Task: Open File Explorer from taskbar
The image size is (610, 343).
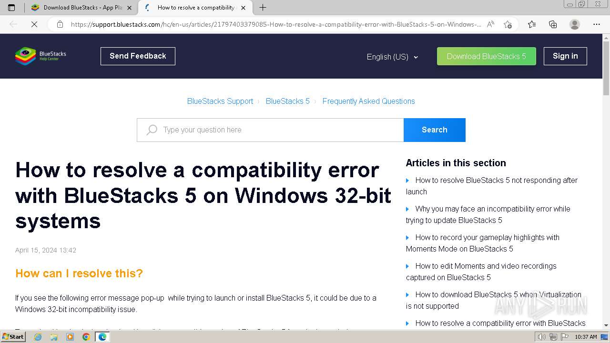Action: (x=54, y=337)
